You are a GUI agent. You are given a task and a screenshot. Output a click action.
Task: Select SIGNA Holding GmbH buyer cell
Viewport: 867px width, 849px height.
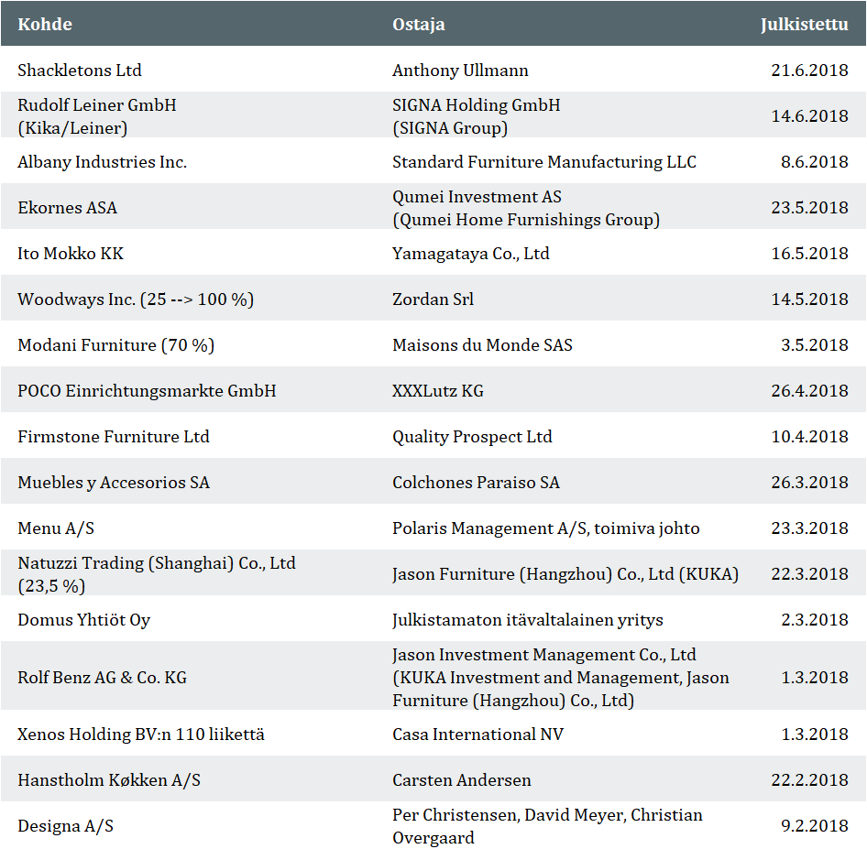[476, 116]
